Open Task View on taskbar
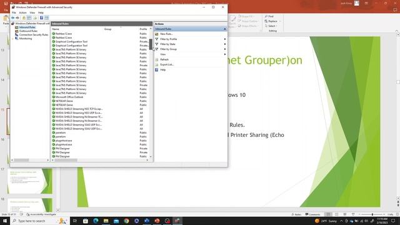 click(x=75, y=221)
